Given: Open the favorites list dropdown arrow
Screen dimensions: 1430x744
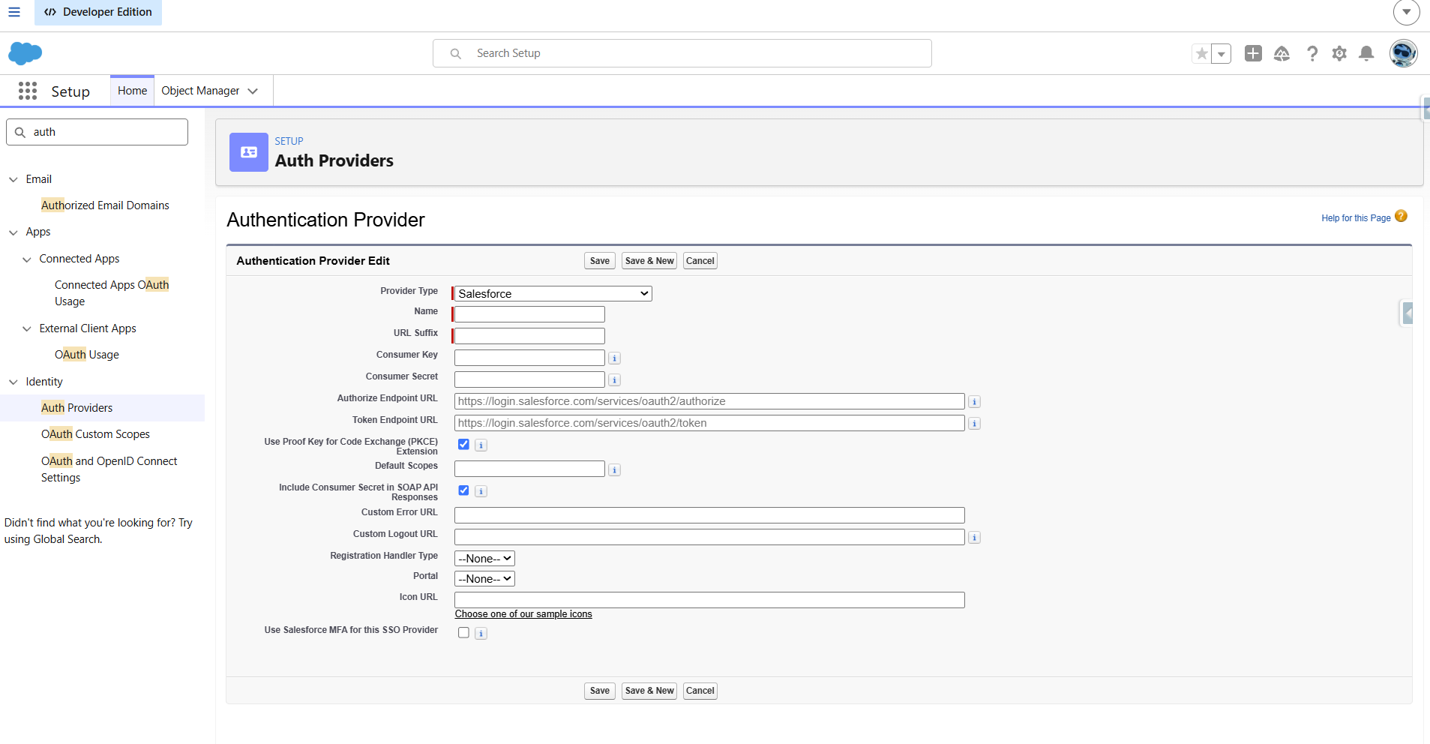Looking at the screenshot, I should (x=1222, y=53).
